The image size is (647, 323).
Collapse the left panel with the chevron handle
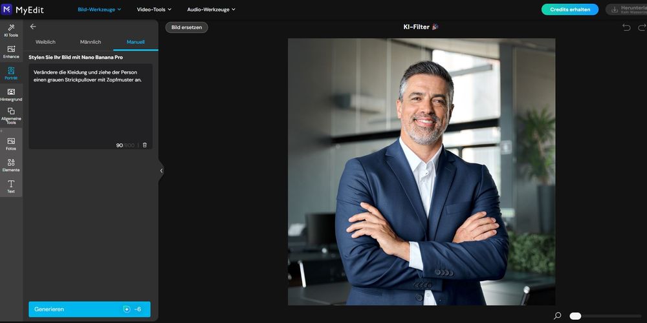(161, 171)
